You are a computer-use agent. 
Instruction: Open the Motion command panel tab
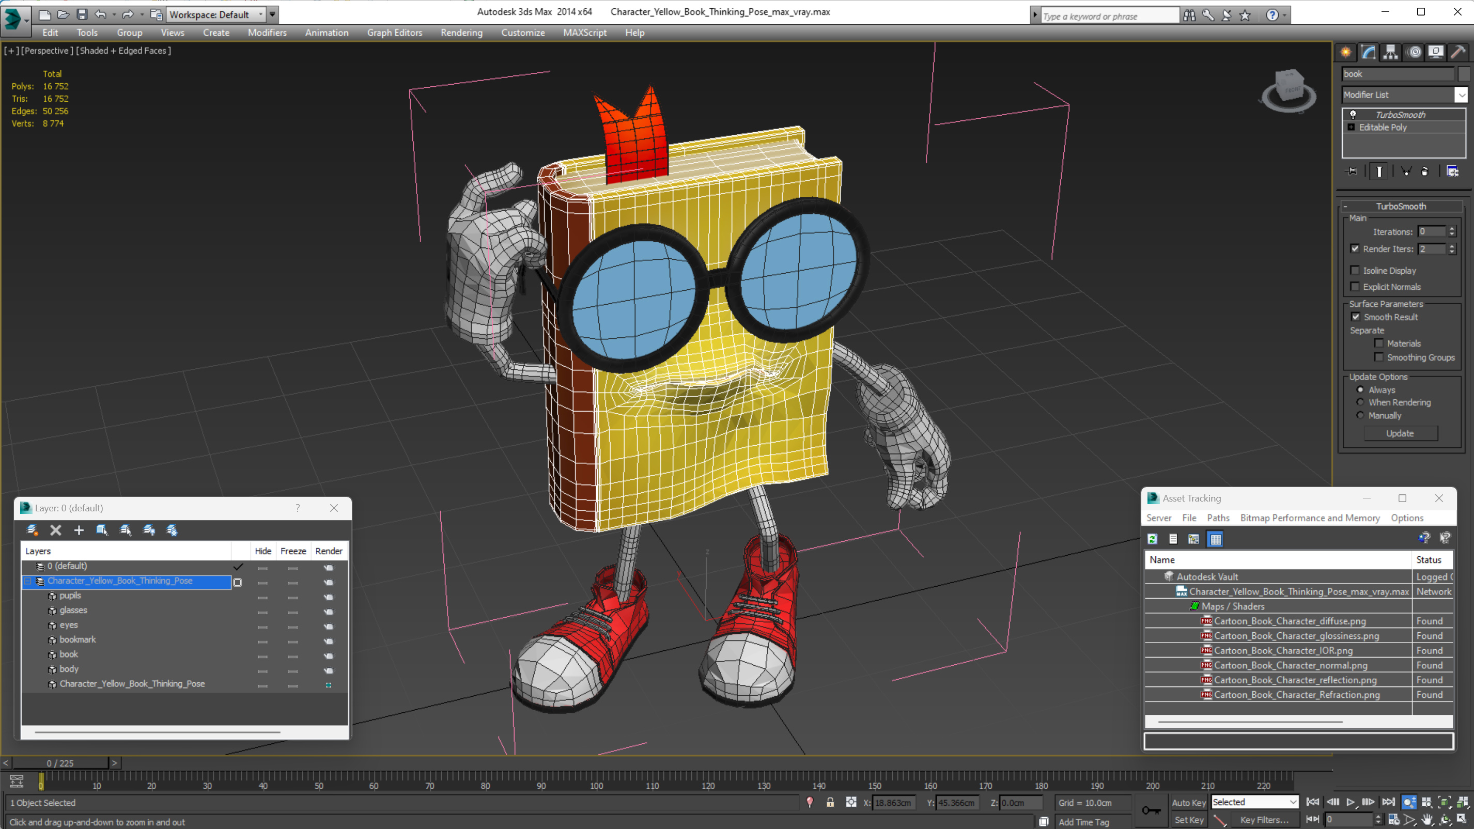pos(1414,52)
